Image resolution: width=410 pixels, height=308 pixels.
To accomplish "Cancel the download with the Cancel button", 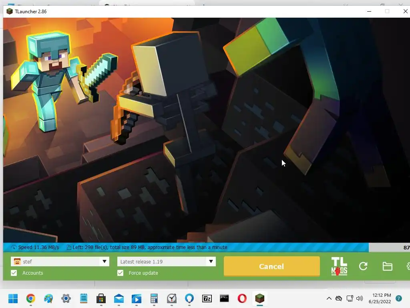I will point(272,266).
